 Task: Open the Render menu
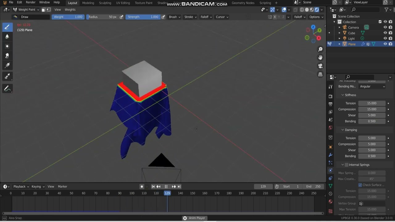[x=31, y=2]
